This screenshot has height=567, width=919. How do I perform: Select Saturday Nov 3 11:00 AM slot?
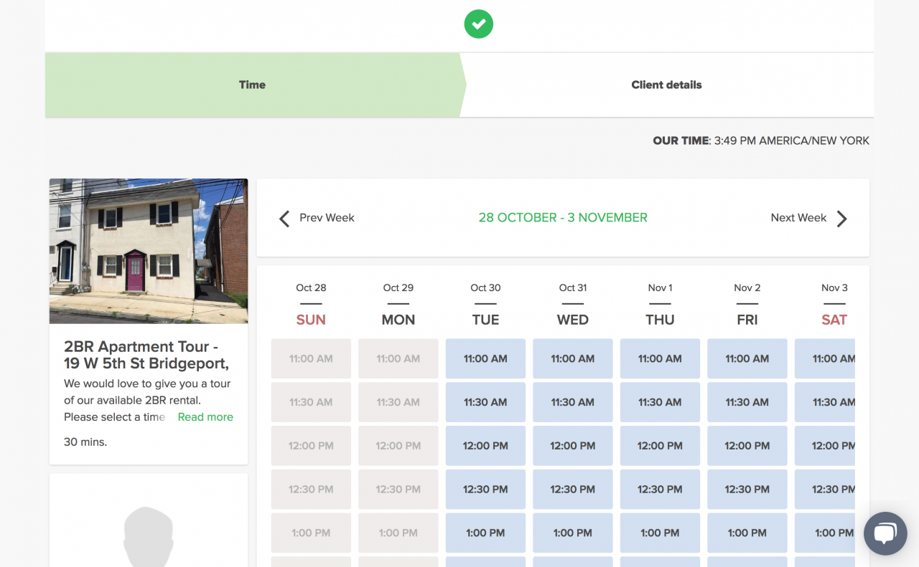pos(825,358)
